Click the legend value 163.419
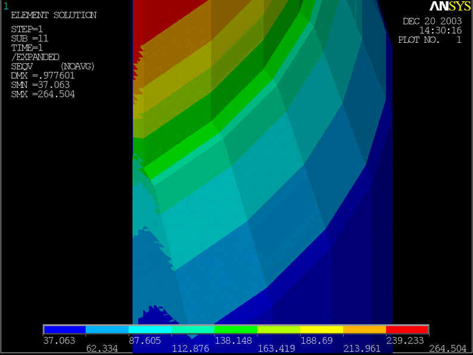Screen dimensions: 473x355 tap(276, 348)
